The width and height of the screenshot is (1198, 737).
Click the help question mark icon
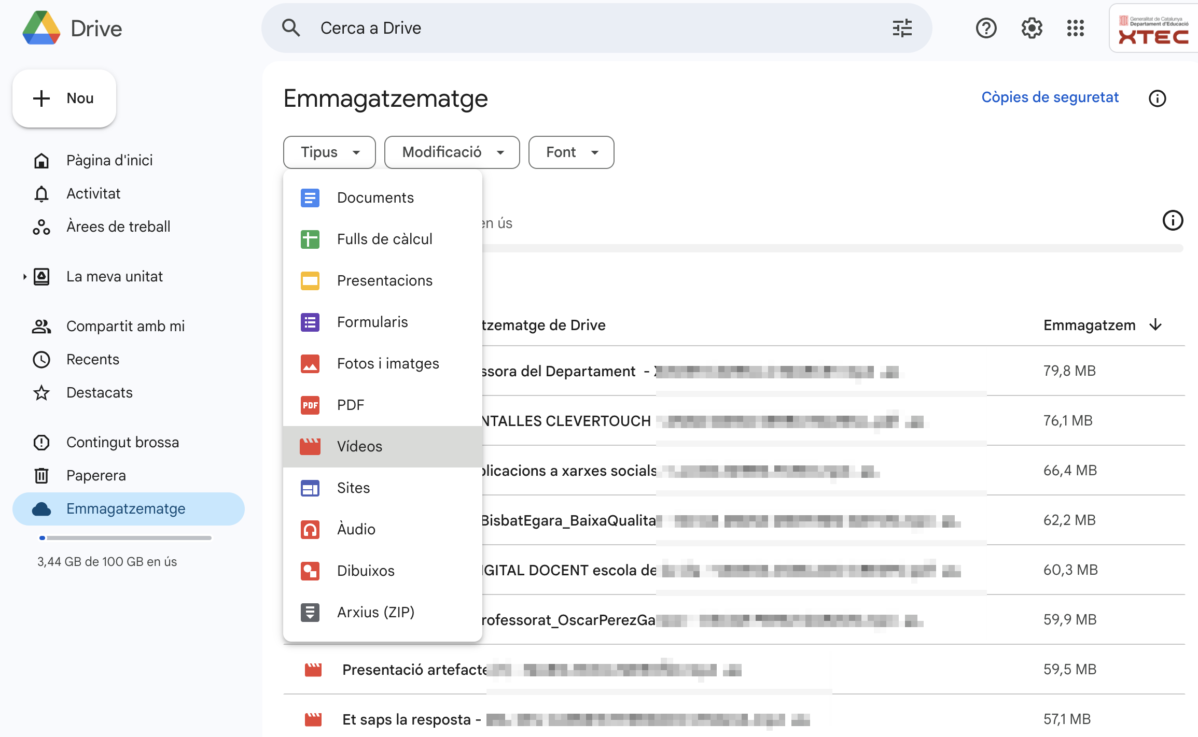tap(986, 28)
